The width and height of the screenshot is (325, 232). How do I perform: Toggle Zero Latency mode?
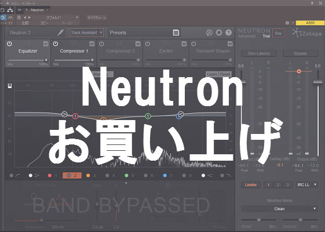click(x=259, y=53)
